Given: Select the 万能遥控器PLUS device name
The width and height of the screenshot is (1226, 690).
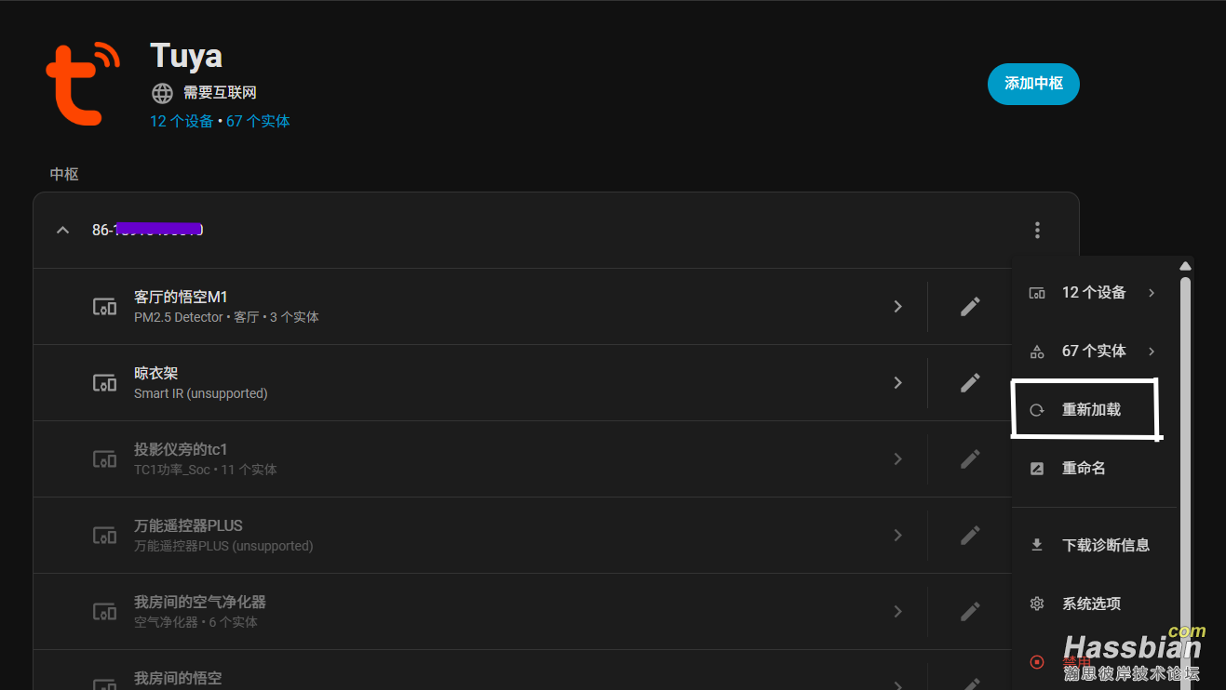Looking at the screenshot, I should pyautogui.click(x=188, y=525).
